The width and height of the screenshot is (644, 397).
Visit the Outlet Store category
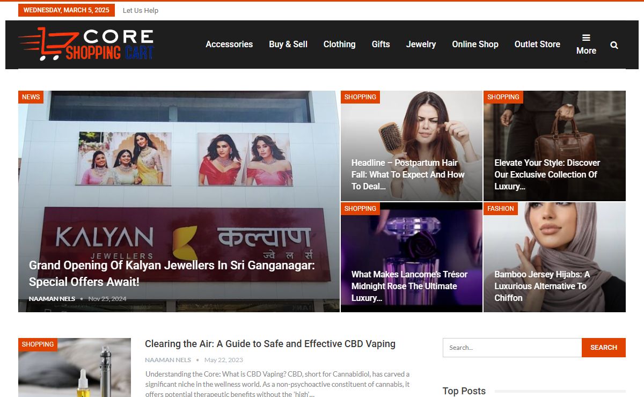[537, 45]
